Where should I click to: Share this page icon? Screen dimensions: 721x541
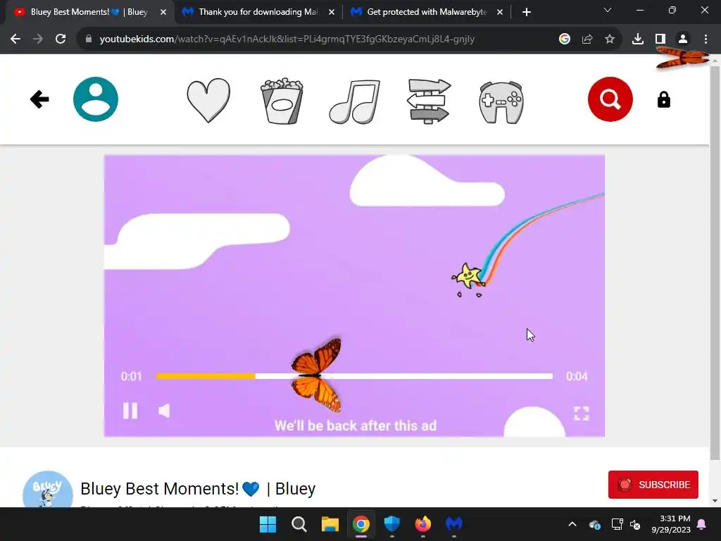point(587,39)
